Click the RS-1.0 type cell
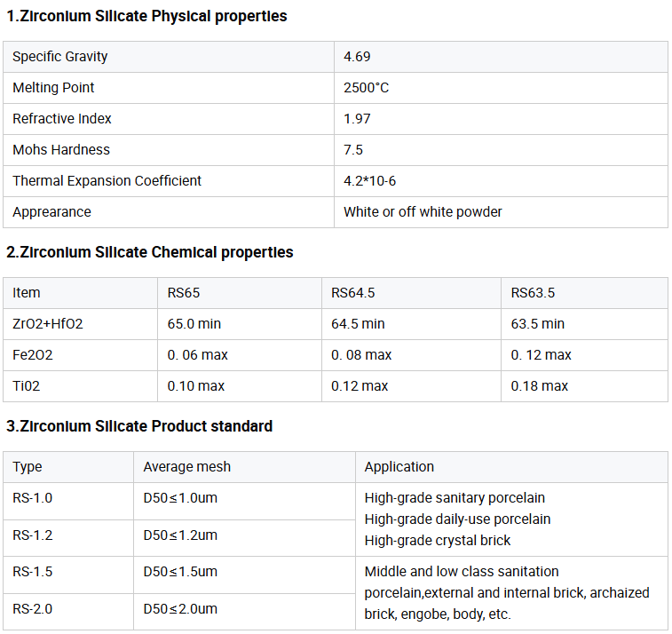The height and width of the screenshot is (634, 672). pyautogui.click(x=68, y=502)
